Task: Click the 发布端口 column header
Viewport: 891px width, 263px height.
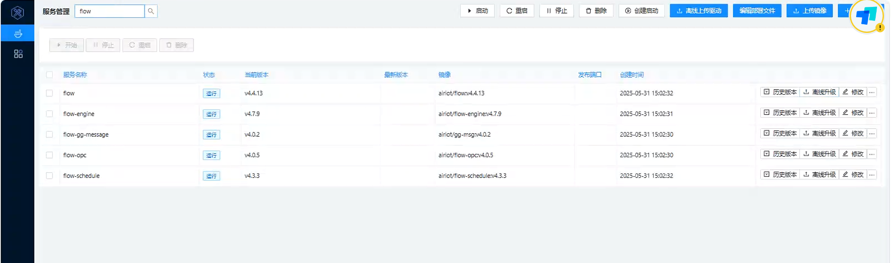Action: click(x=590, y=75)
